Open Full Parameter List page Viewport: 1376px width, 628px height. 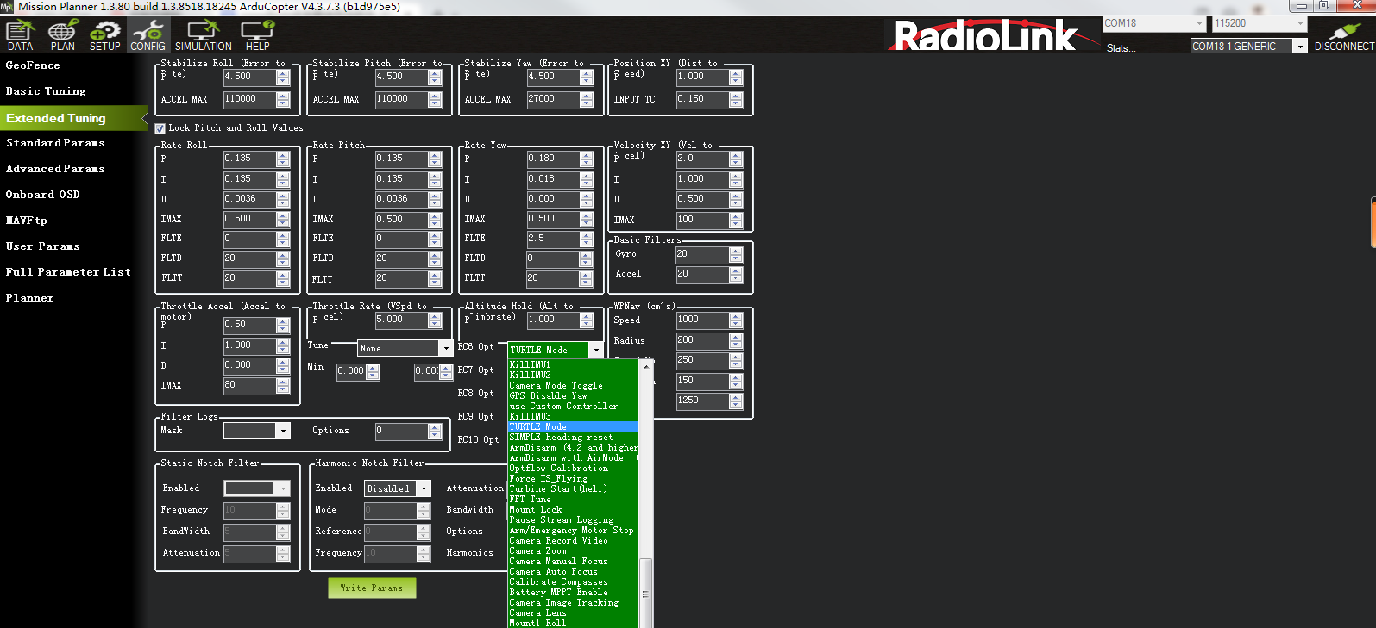click(x=68, y=272)
